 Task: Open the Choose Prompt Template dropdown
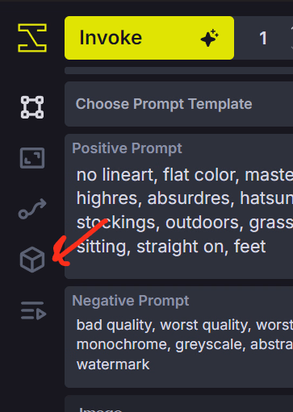(178, 104)
